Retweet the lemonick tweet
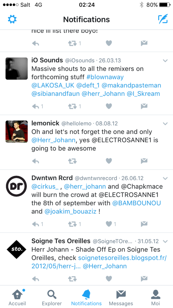Image resolution: width=173 pixels, height=308 pixels. [72, 161]
